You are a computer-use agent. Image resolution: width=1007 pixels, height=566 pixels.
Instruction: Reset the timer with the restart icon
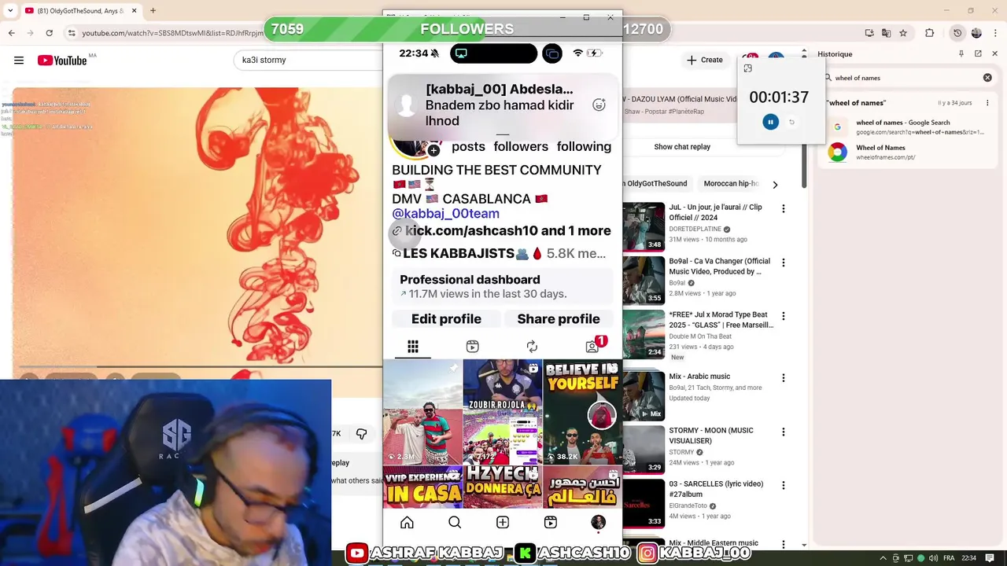[791, 122]
